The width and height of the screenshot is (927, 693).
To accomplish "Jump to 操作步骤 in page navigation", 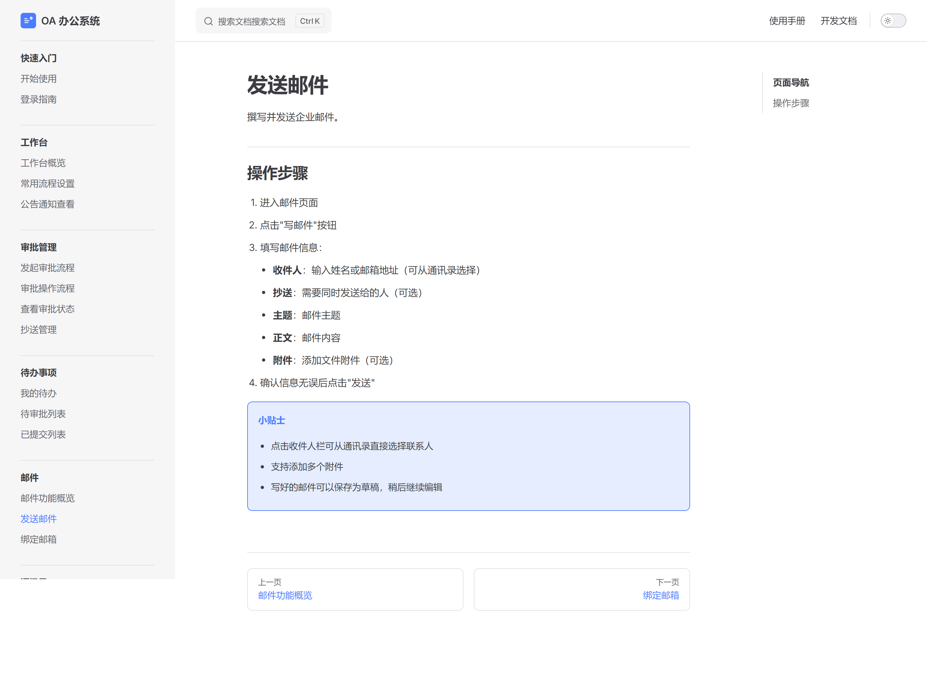I will (x=791, y=103).
